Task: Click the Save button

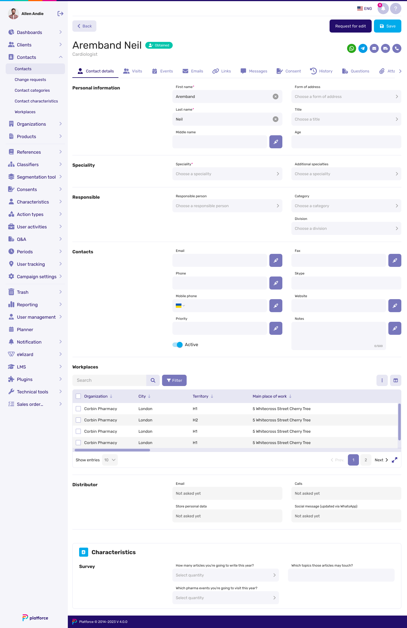Action: [x=387, y=26]
